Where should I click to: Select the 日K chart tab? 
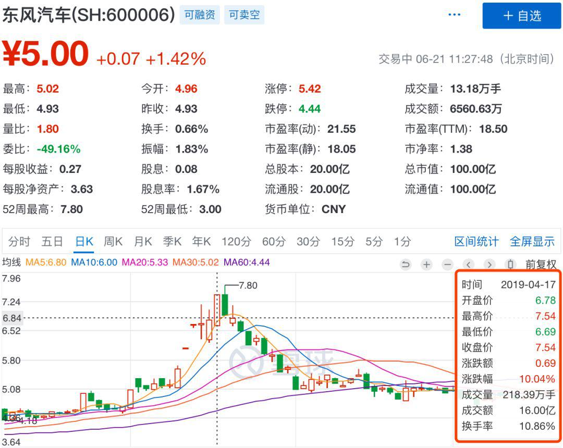coord(84,241)
